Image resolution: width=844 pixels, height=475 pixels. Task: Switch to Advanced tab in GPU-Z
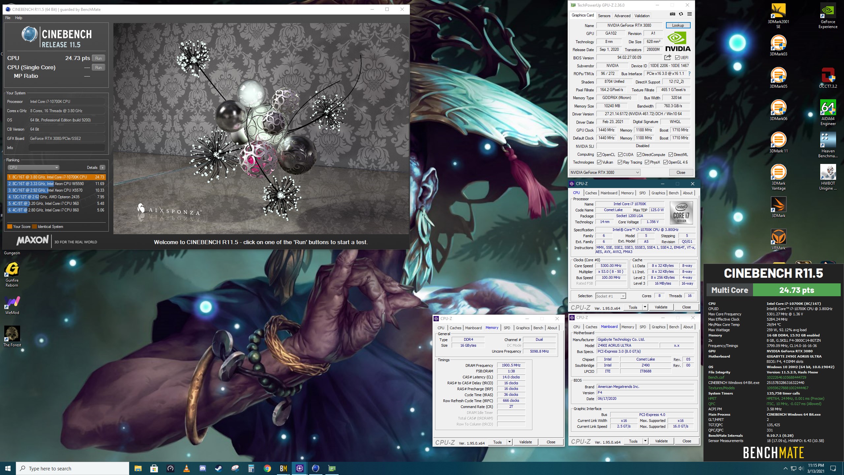(622, 16)
